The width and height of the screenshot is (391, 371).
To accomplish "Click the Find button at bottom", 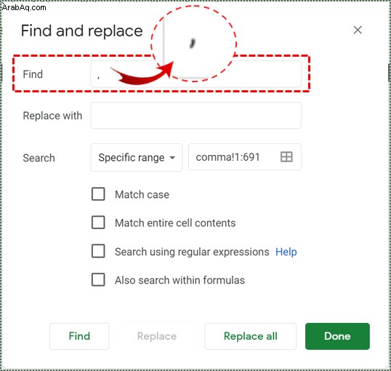I will coord(79,336).
